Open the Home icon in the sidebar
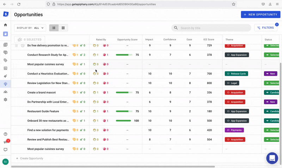Screen dimensions: 282x168 [x=5, y=25]
